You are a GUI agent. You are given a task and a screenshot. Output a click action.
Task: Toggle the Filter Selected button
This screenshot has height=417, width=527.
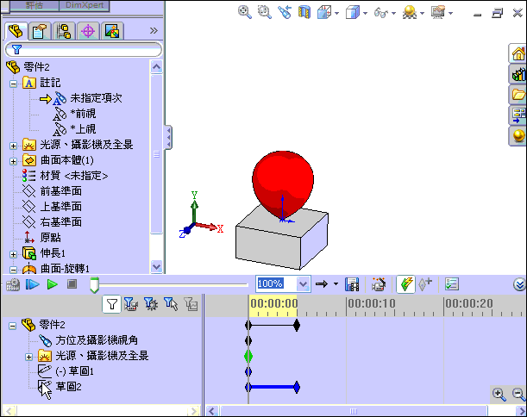click(x=171, y=304)
